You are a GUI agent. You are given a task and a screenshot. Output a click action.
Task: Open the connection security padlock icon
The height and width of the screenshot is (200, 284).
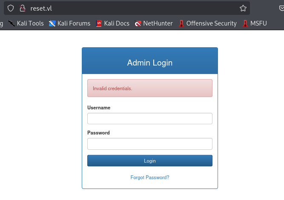click(x=23, y=8)
